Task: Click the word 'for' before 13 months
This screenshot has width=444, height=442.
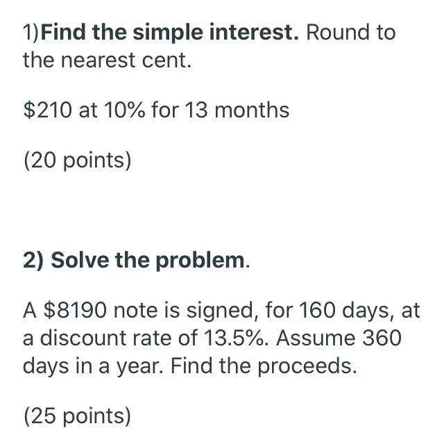Action: [x=165, y=110]
